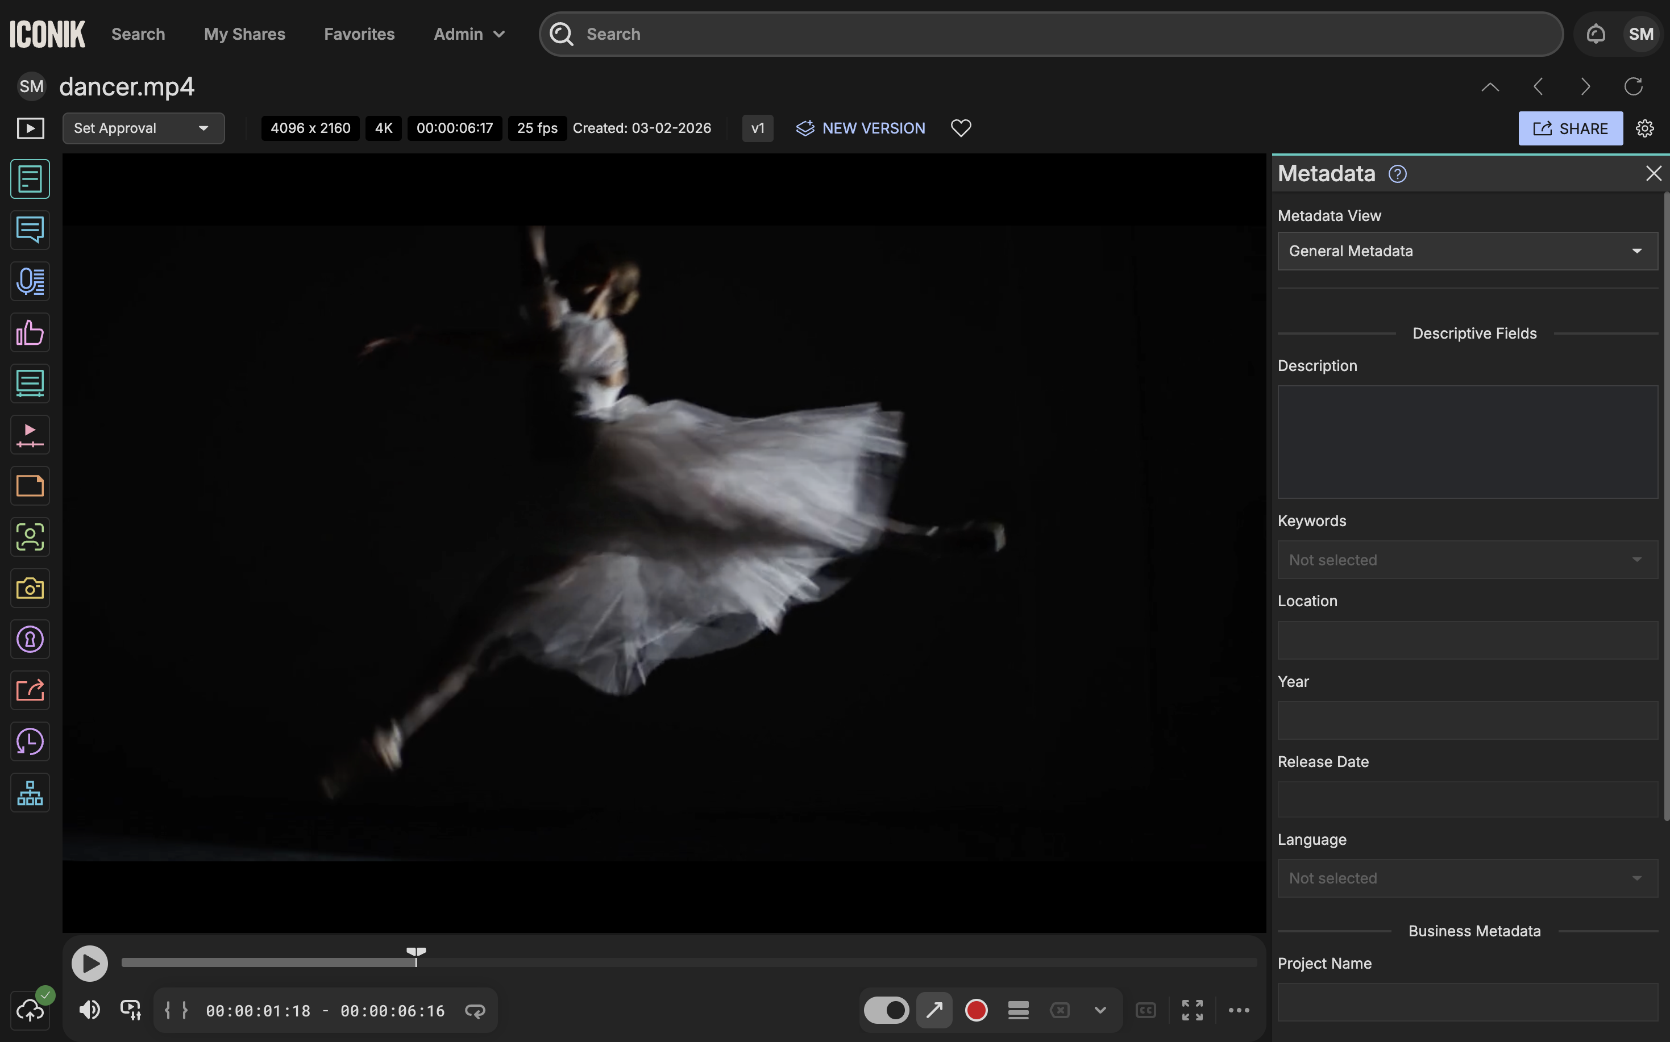The width and height of the screenshot is (1670, 1042).
Task: Click the video timeline scrubber bar
Action: pos(689,963)
